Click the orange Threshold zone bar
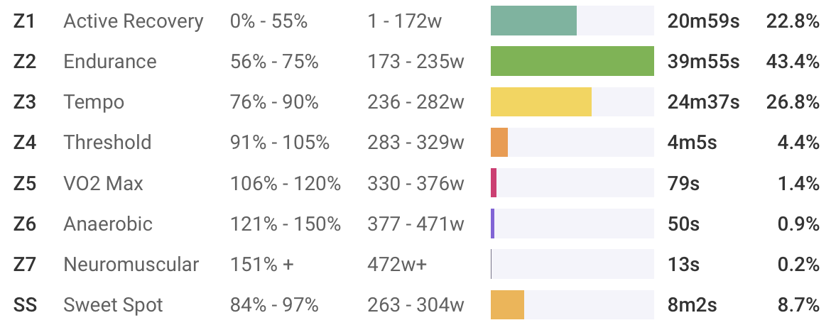 pyautogui.click(x=499, y=143)
